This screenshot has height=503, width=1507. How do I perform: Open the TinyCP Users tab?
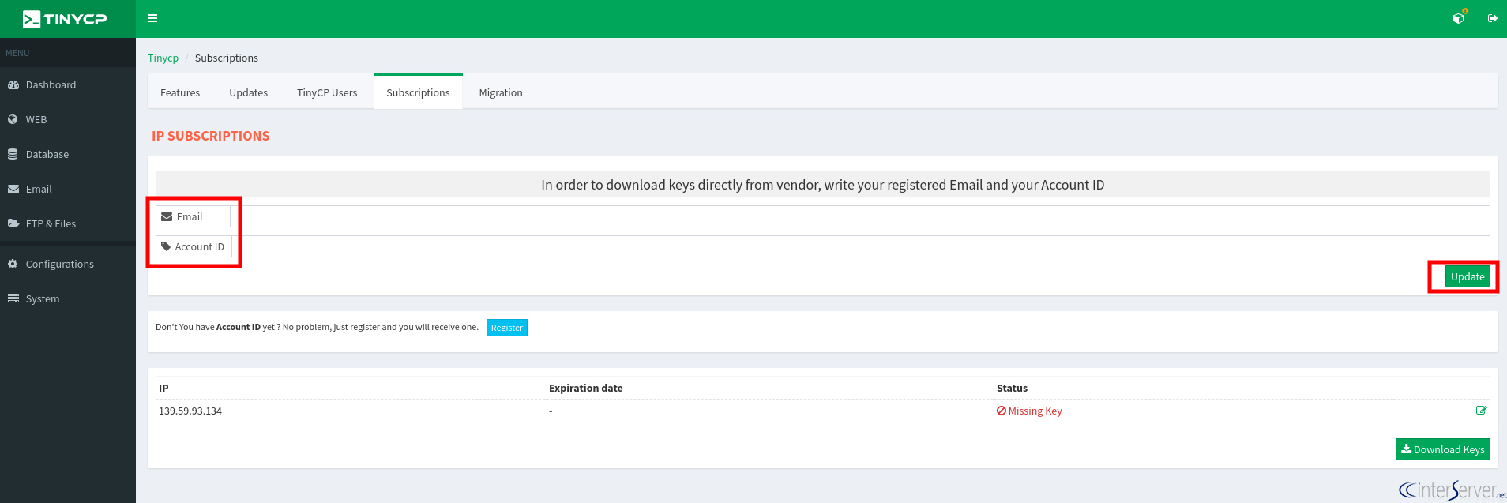[327, 92]
